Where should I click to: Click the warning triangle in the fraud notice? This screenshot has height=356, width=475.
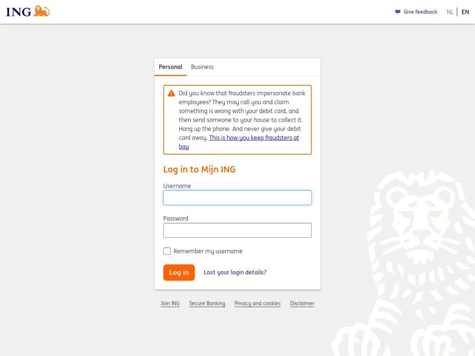(171, 93)
